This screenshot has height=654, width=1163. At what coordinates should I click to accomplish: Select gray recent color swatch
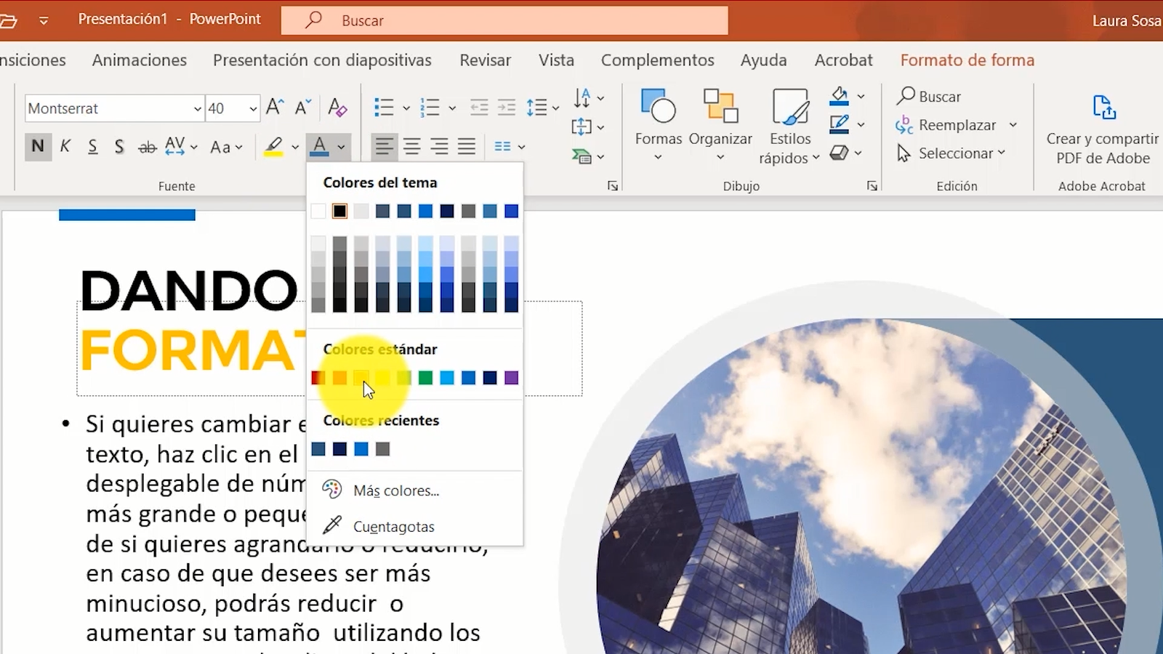382,449
